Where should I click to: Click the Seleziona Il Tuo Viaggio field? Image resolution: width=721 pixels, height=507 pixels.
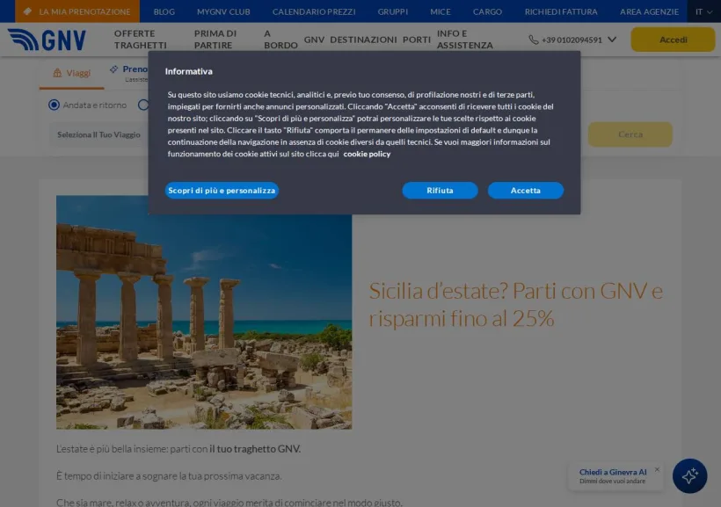98,134
